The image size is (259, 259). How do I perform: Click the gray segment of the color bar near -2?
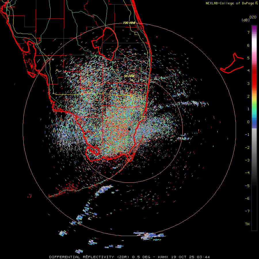[x=254, y=148]
